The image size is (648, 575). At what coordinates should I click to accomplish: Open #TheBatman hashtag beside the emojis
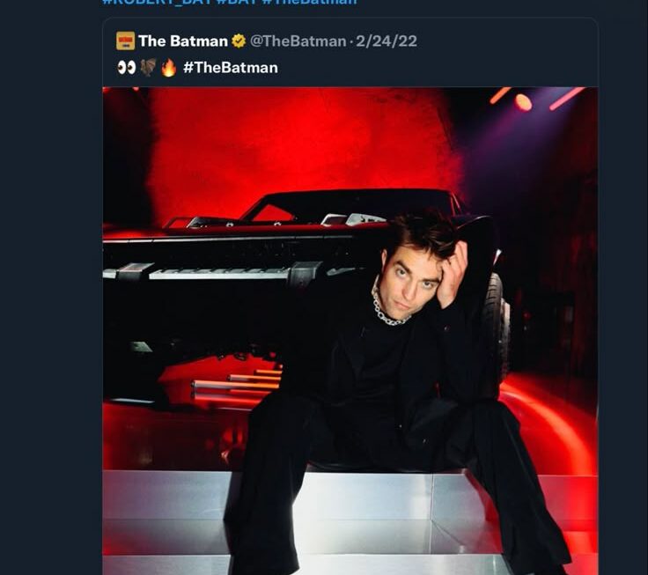230,68
